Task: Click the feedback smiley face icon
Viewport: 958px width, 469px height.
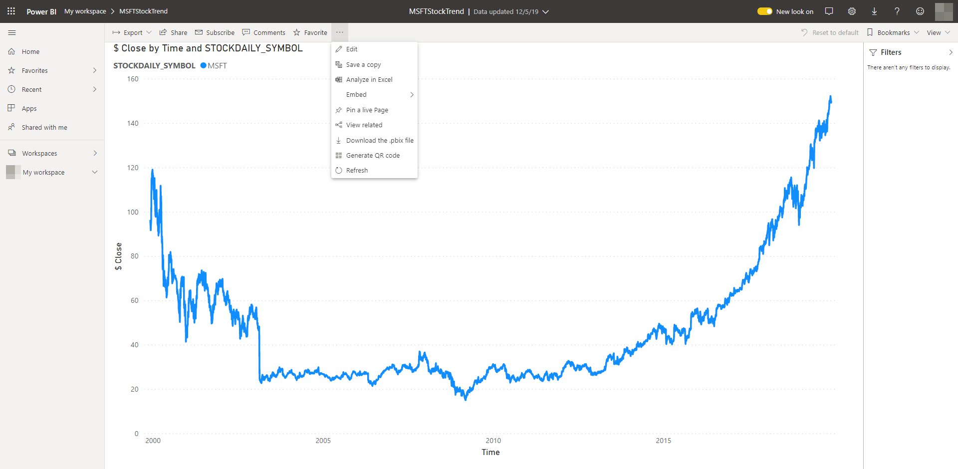Action: point(920,11)
